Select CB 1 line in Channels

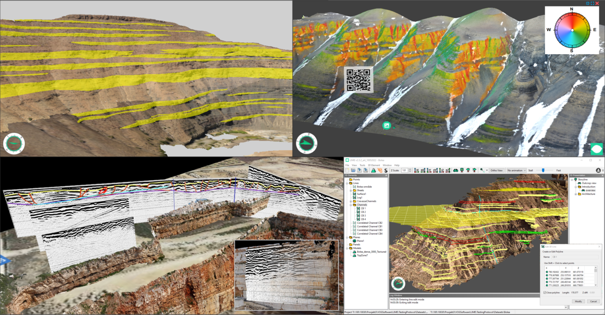tap(363, 208)
